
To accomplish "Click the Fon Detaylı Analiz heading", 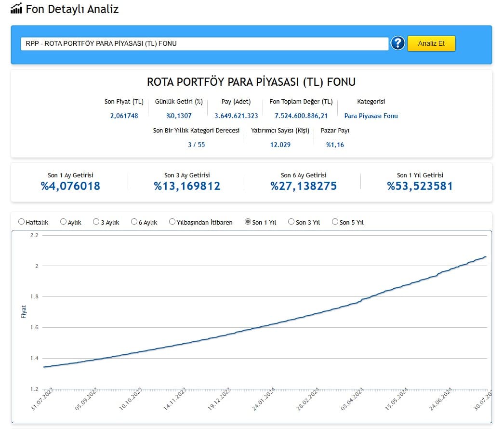I will (x=72, y=9).
